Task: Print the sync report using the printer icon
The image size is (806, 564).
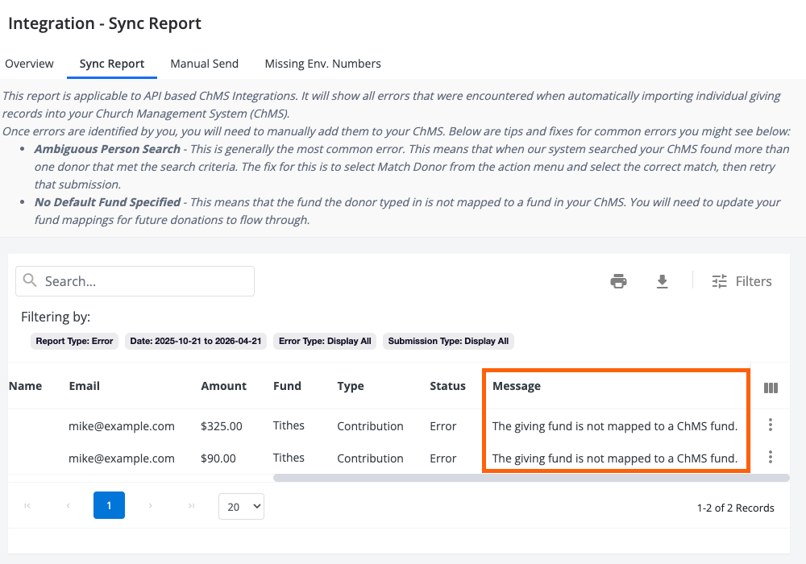Action: (x=618, y=281)
